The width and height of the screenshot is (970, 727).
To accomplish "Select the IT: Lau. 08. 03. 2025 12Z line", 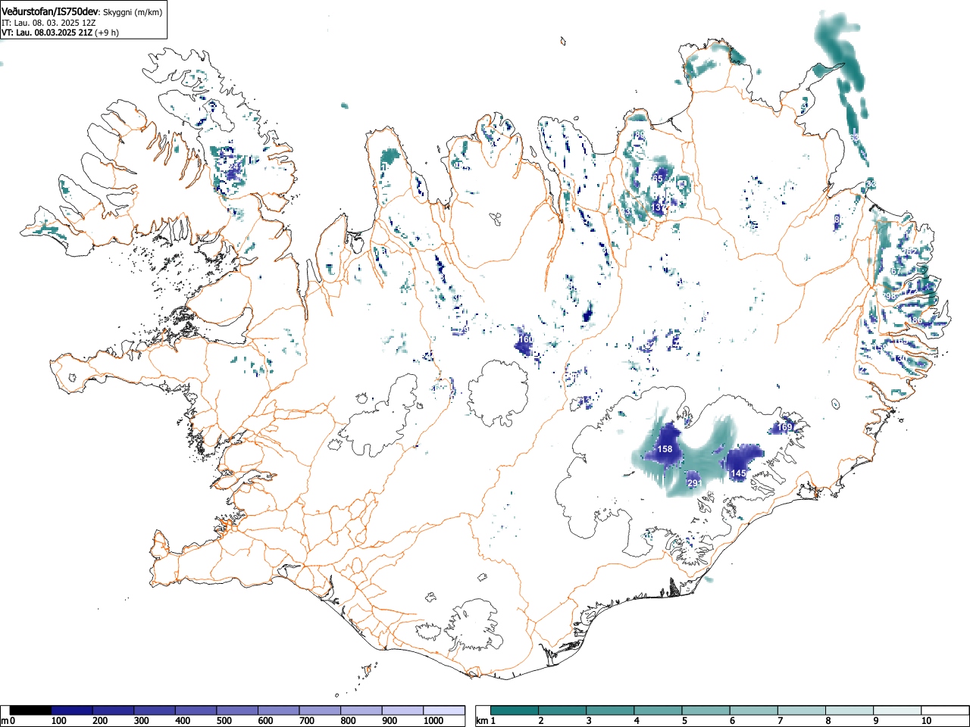I will [x=48, y=23].
